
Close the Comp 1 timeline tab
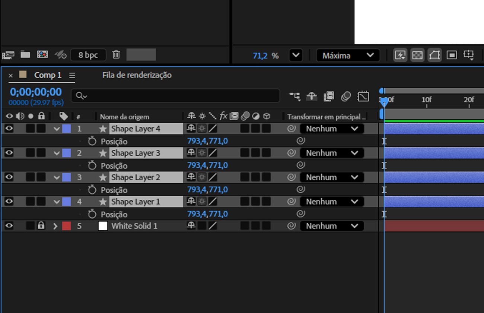[x=10, y=76]
